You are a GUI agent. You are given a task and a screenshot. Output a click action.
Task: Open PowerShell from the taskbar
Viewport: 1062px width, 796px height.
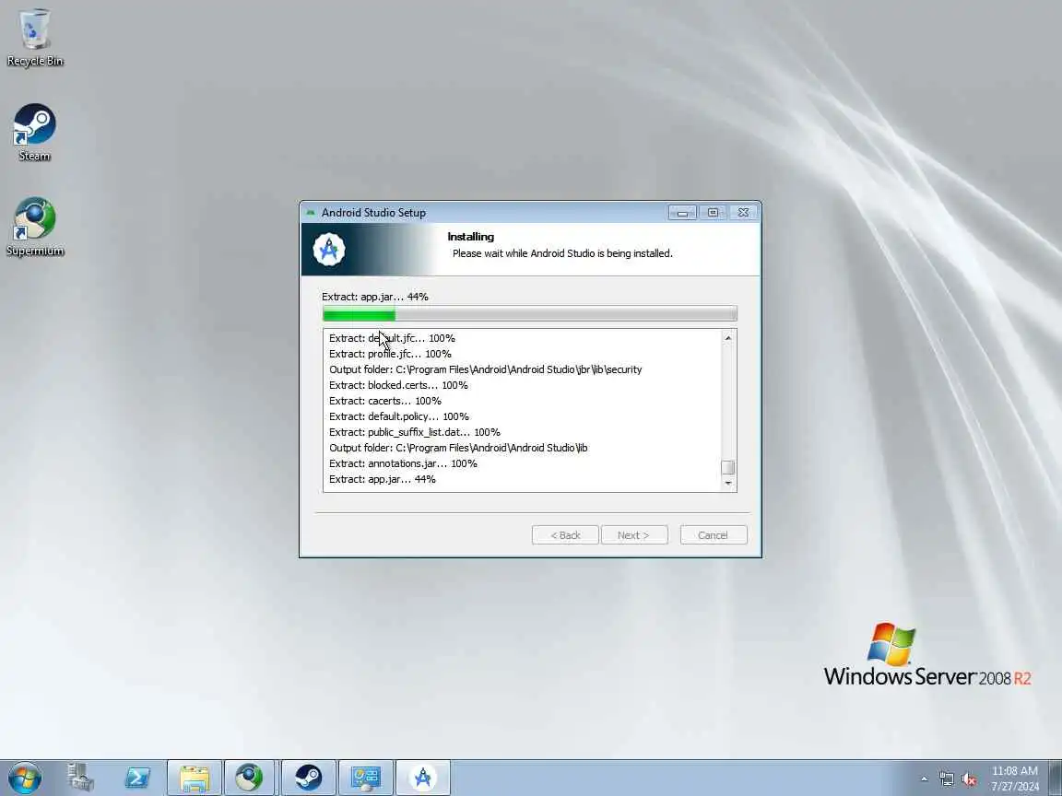pos(137,778)
